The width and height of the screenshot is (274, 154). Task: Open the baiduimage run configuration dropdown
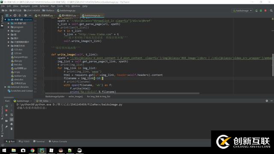tap(242, 11)
